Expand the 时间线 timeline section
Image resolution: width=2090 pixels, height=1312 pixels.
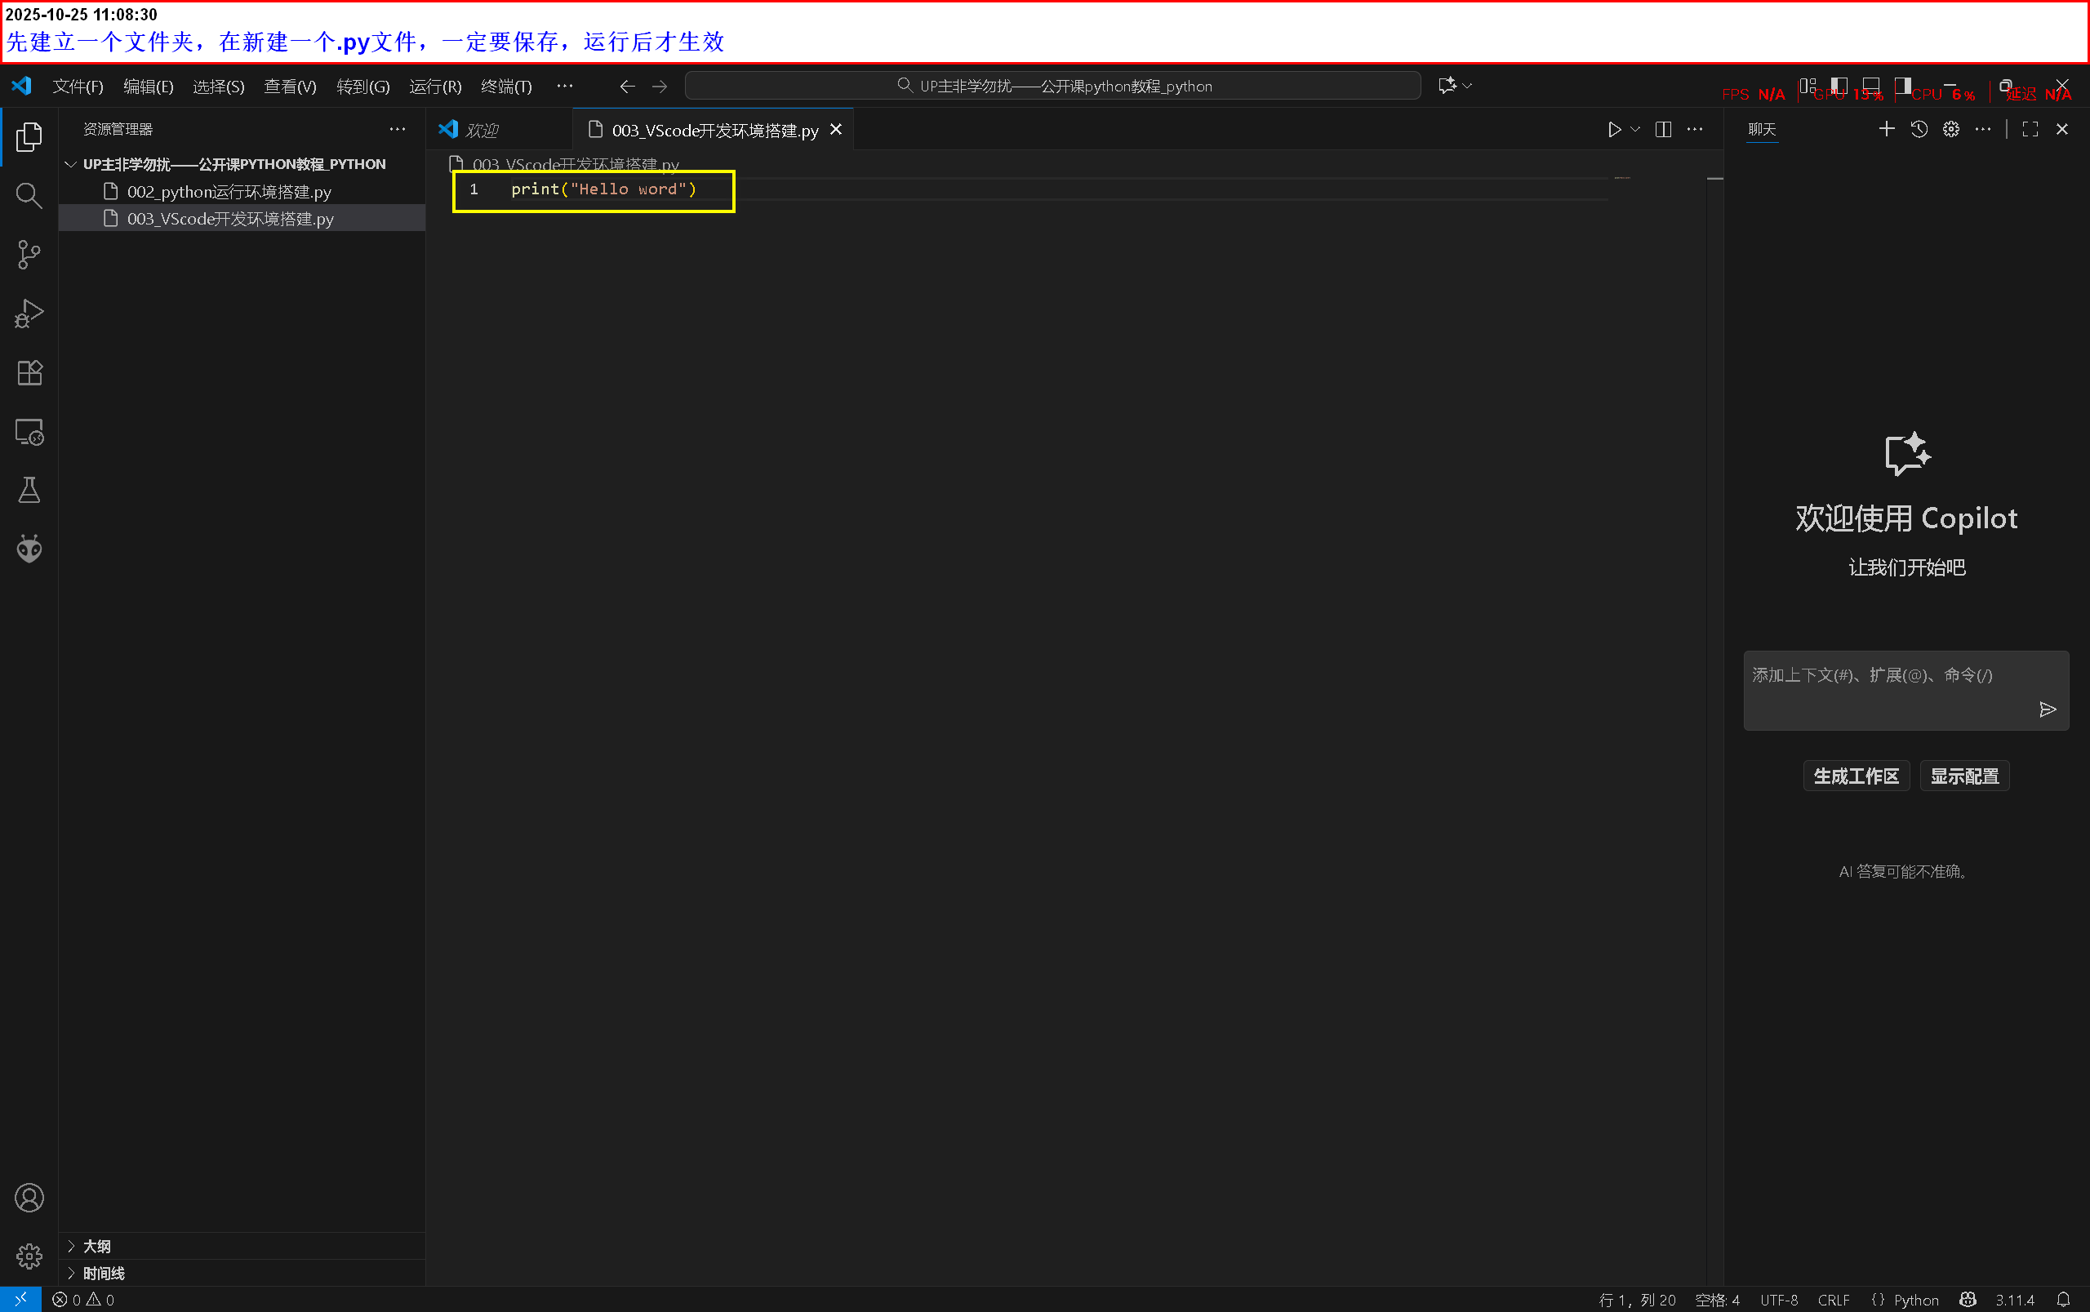pos(103,1273)
